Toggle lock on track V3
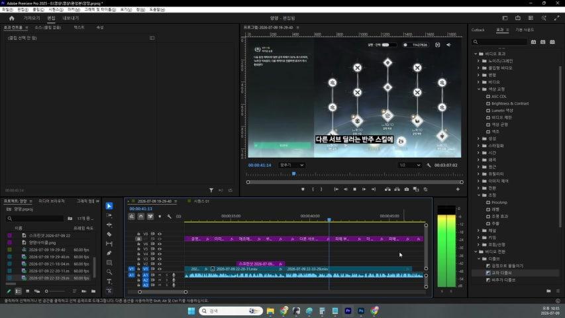565x318 pixels. 138,259
